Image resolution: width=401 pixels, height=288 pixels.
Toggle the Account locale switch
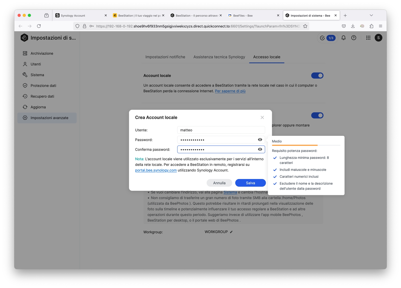(317, 75)
